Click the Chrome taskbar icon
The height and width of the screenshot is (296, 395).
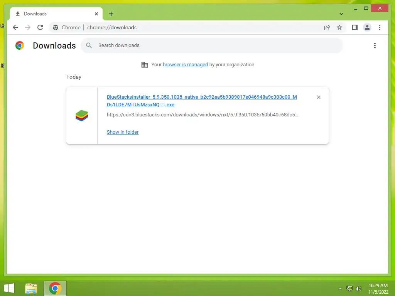(x=55, y=288)
